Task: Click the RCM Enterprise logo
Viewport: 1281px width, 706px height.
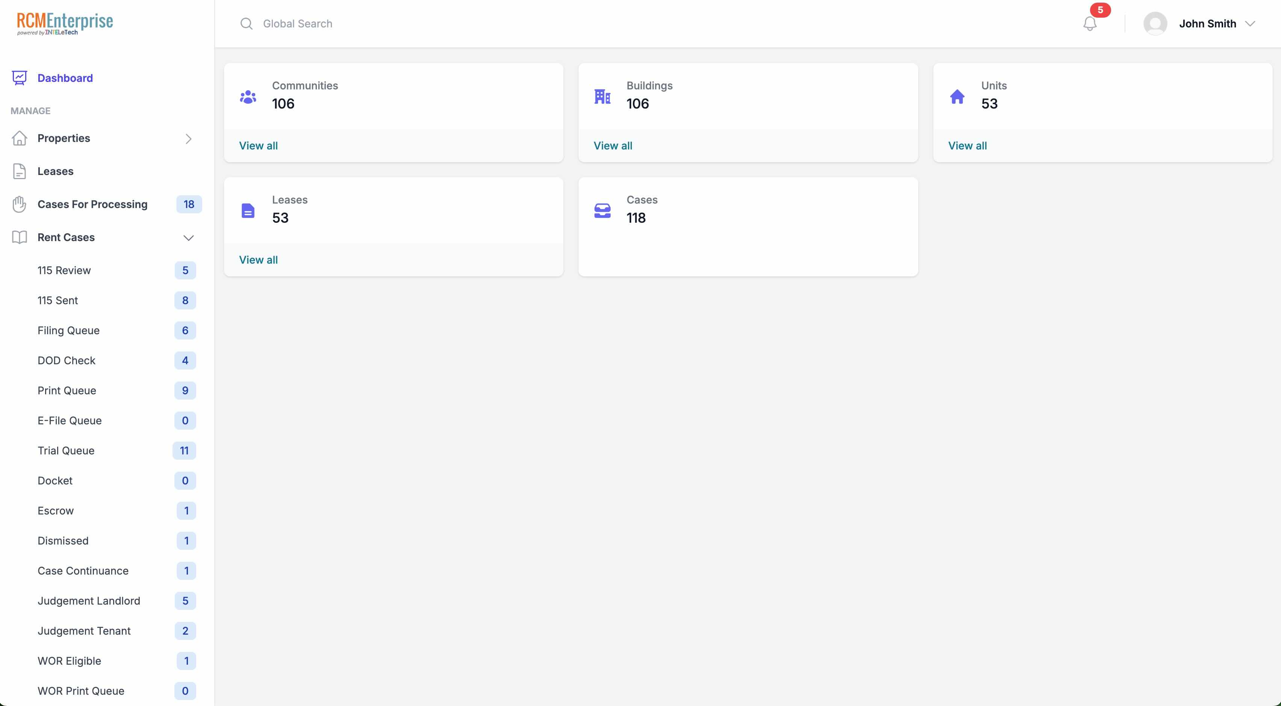Action: pyautogui.click(x=64, y=22)
